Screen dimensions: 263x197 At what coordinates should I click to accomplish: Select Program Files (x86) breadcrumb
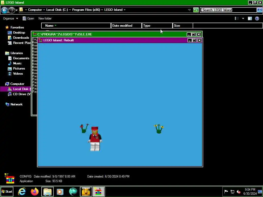tap(86, 10)
